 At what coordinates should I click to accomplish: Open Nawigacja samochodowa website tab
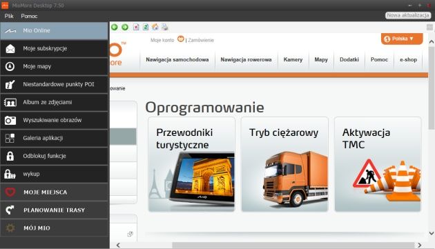(177, 59)
